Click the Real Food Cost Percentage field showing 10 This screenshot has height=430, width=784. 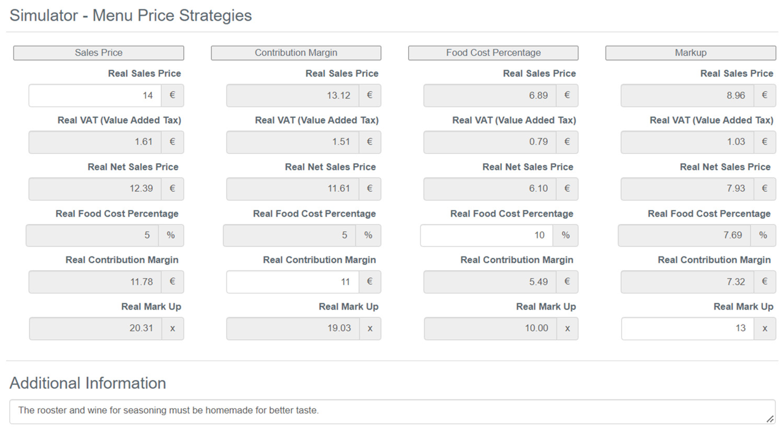[x=486, y=235]
